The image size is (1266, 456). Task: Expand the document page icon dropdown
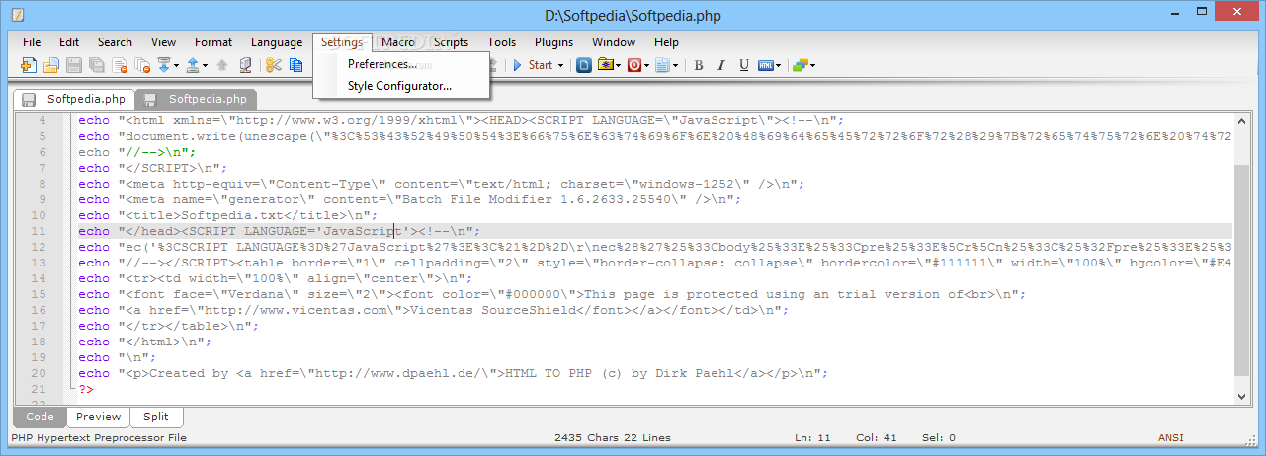pos(675,66)
